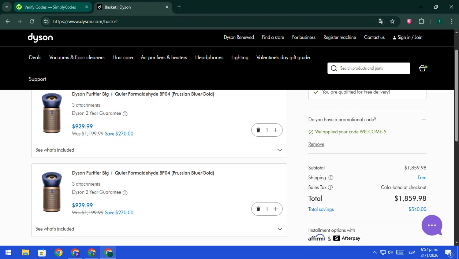The height and width of the screenshot is (259, 459).
Task: Open Contact us link
Action: click(374, 37)
